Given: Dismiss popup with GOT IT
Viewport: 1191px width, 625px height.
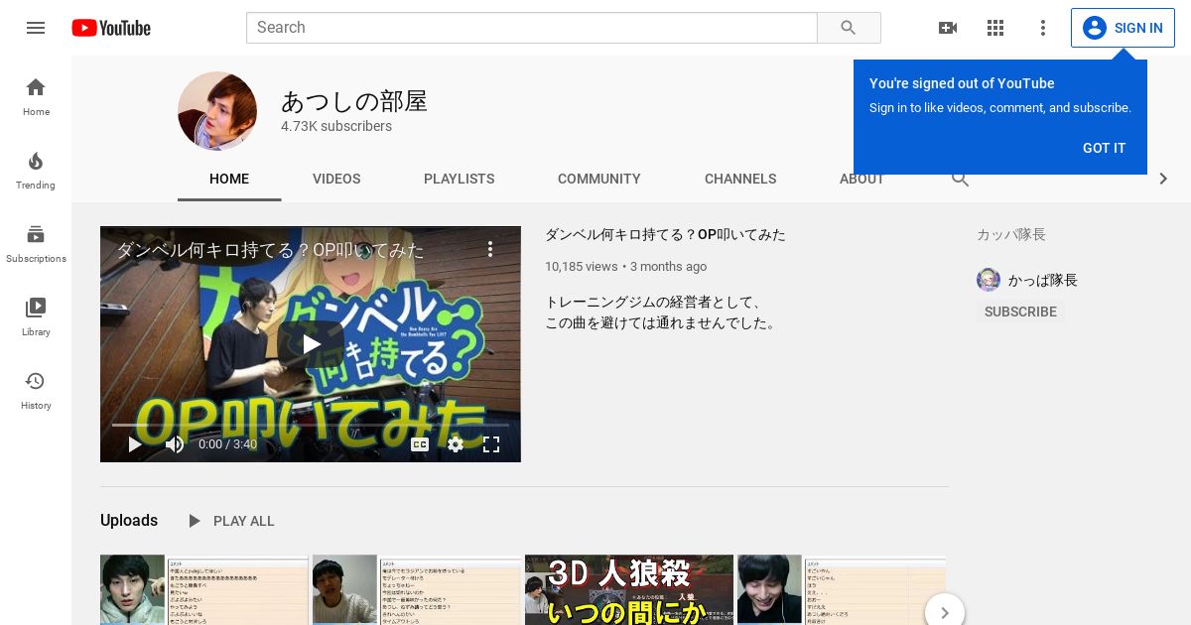Looking at the screenshot, I should tap(1104, 148).
